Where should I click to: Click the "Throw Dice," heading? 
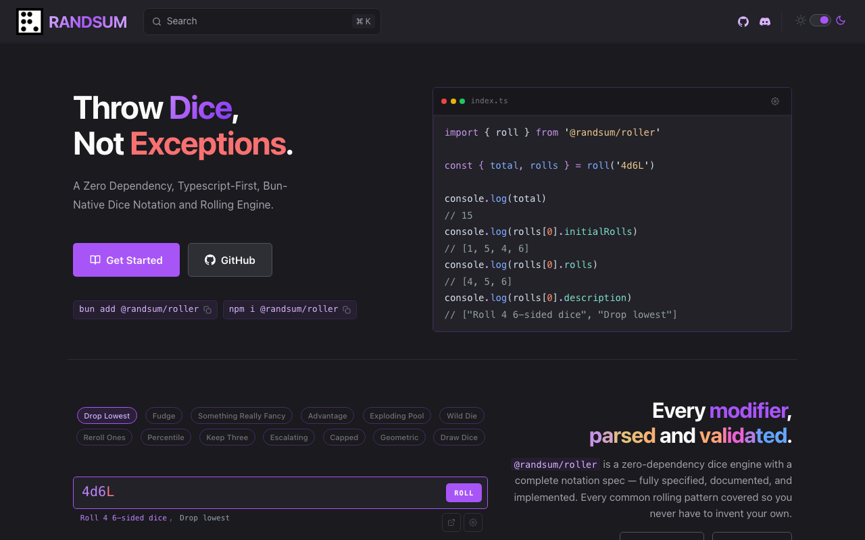pos(155,108)
